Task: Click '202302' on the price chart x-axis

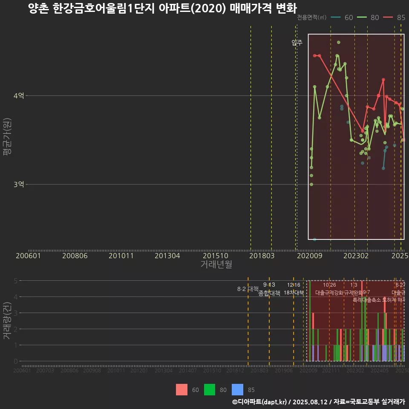Action: click(356, 256)
